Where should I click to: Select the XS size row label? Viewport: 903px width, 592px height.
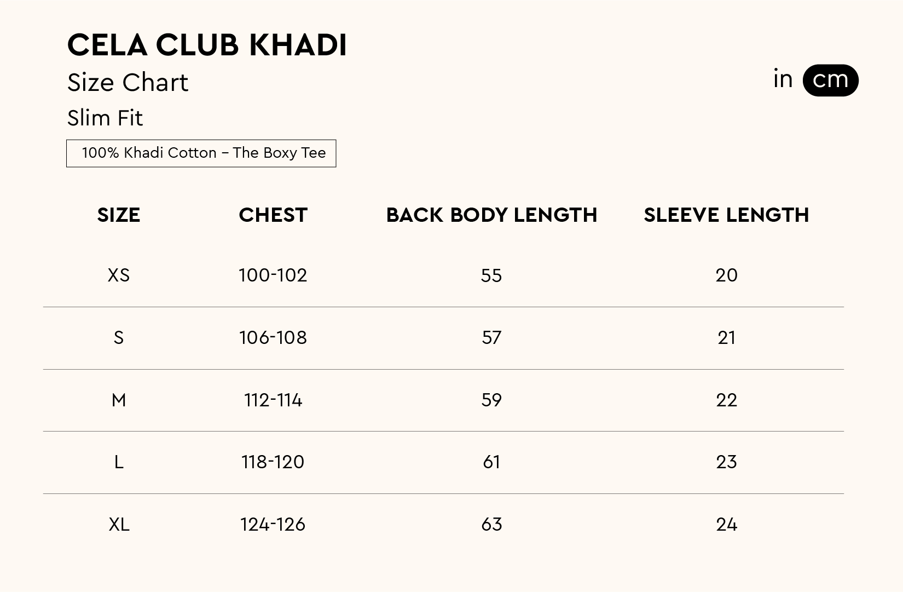[119, 275]
